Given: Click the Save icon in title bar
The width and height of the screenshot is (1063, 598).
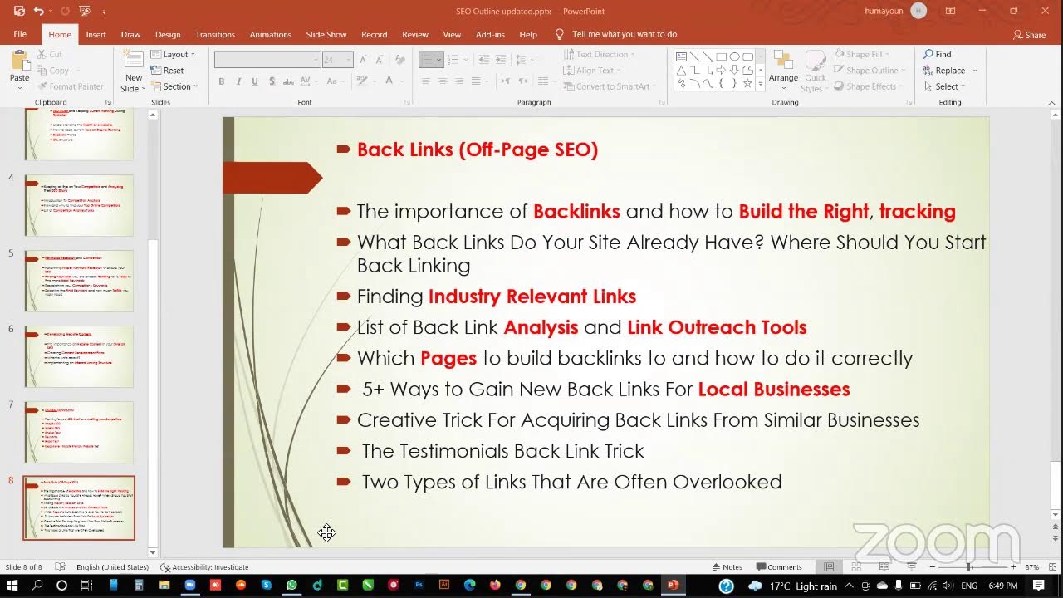Looking at the screenshot, I should coord(19,12).
